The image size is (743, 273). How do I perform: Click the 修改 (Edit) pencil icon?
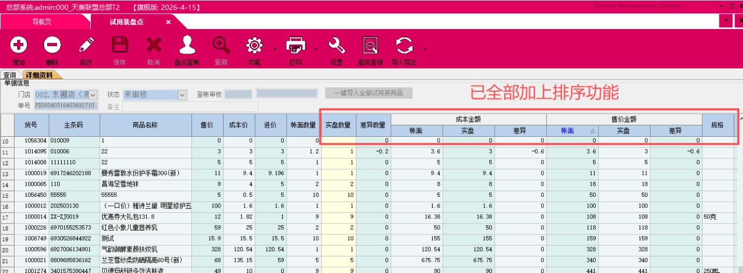86,46
